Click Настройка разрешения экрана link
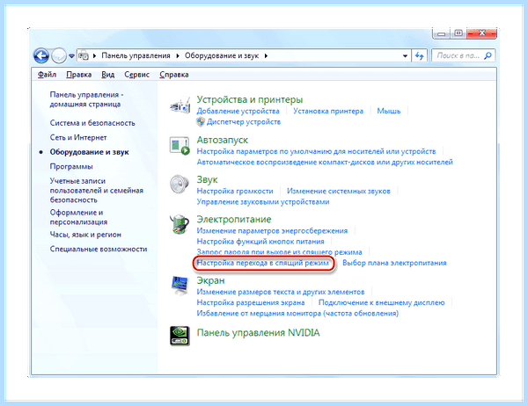The width and height of the screenshot is (528, 406). (x=251, y=302)
